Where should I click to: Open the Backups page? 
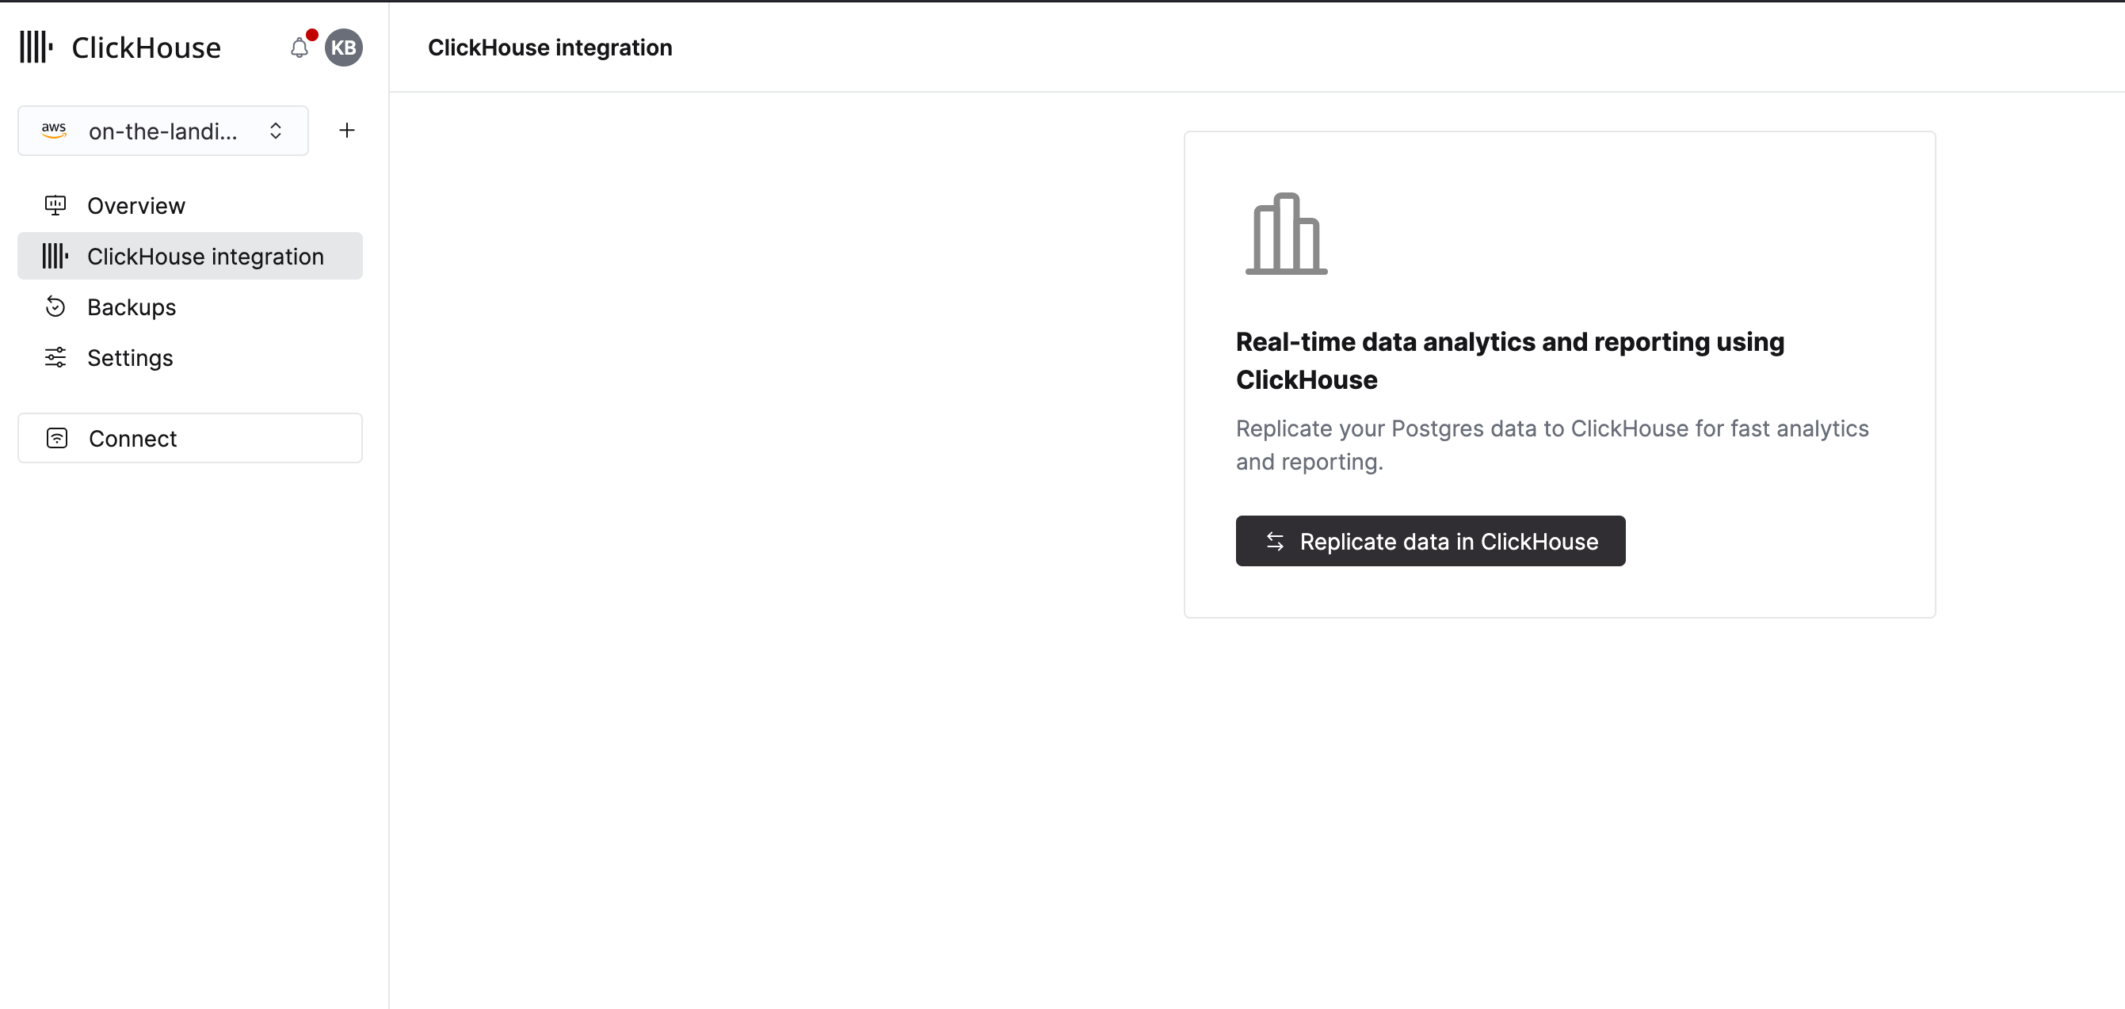[x=131, y=306]
